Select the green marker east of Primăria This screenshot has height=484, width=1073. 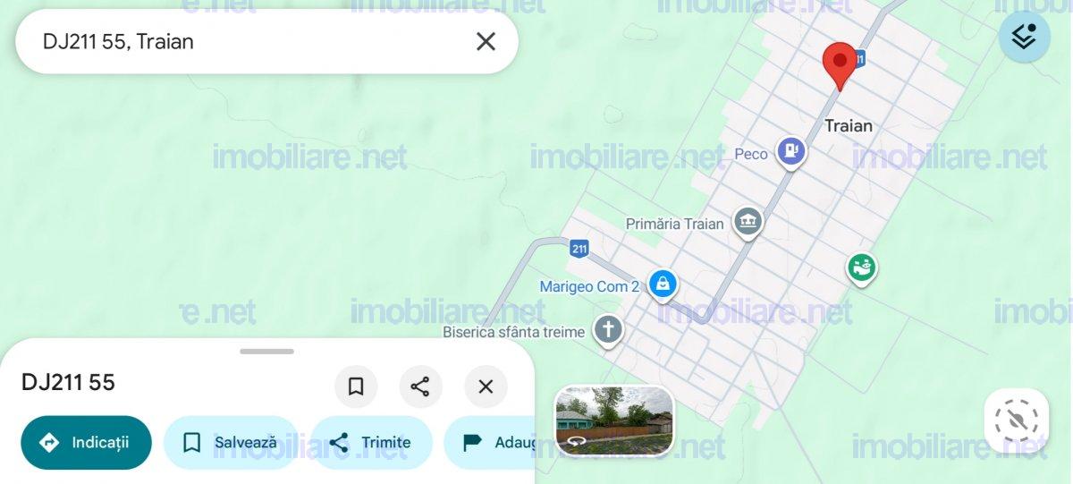(861, 267)
